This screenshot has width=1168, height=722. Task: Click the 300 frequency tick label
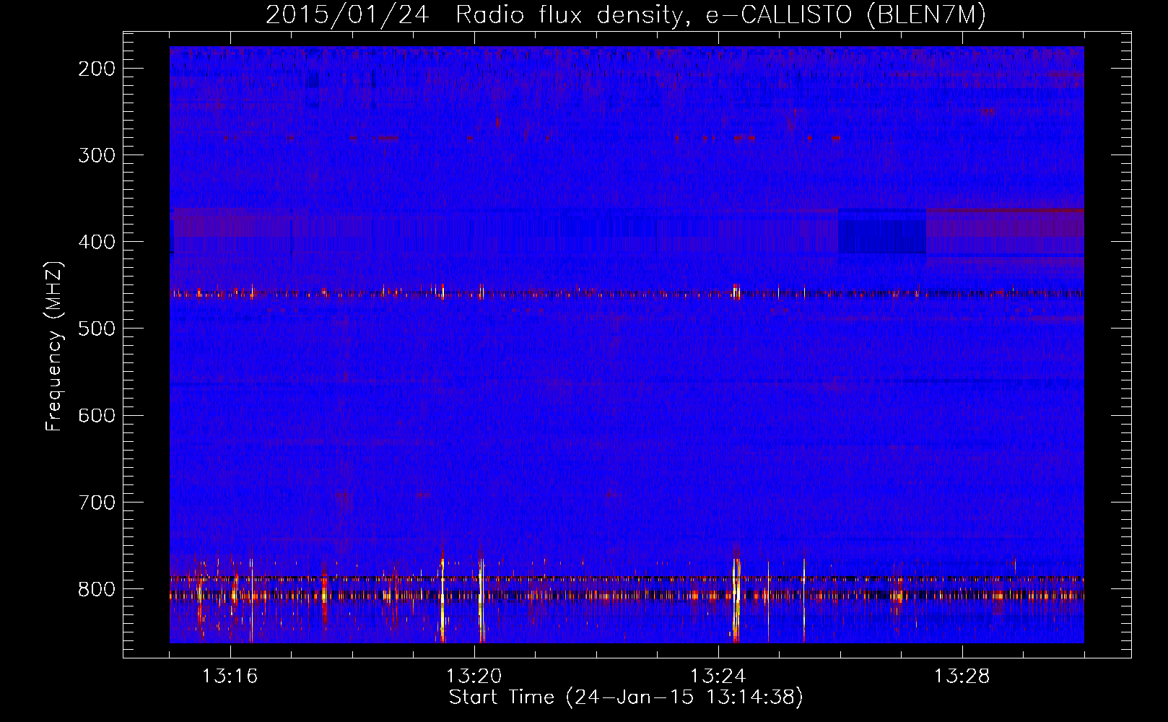click(x=97, y=155)
